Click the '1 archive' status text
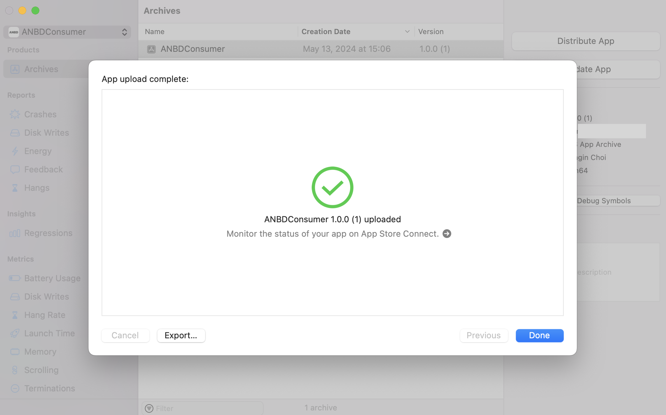The image size is (666, 415). 321,408
